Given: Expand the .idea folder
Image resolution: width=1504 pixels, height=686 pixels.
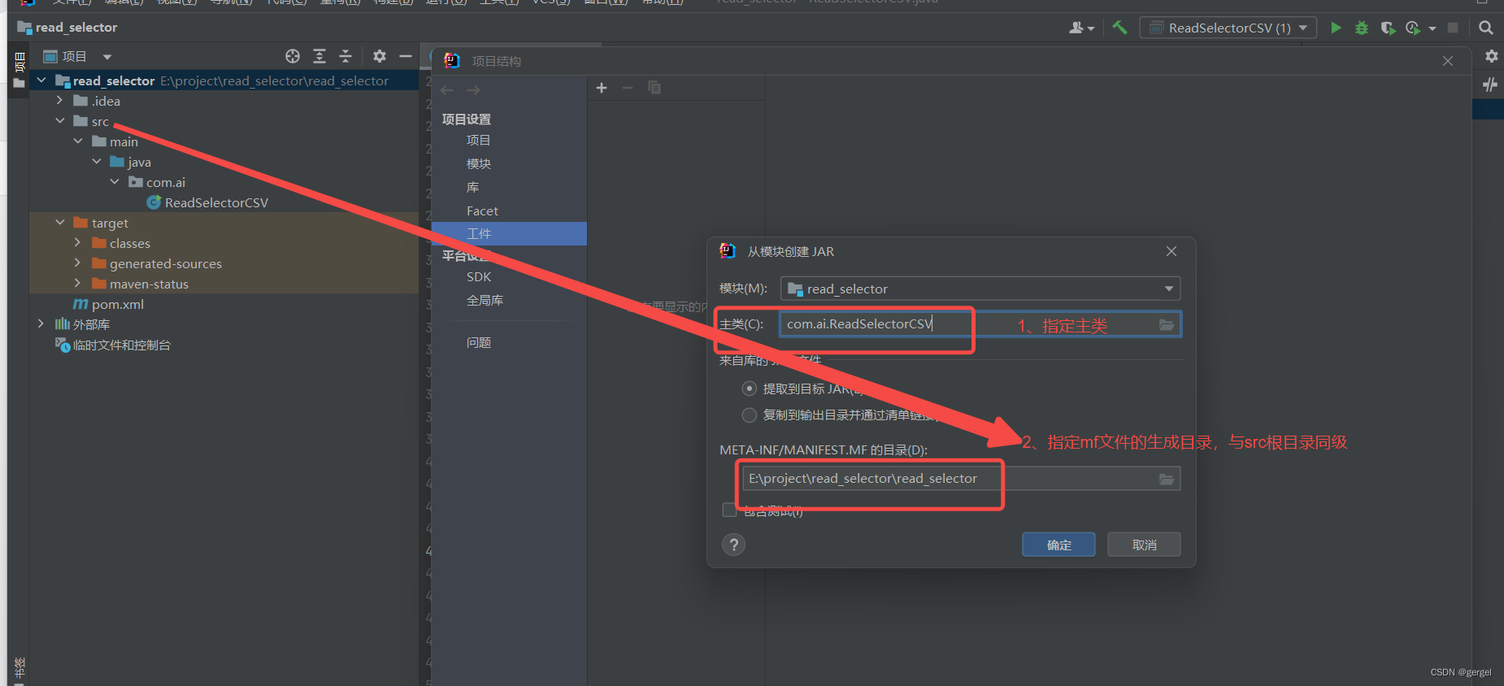Looking at the screenshot, I should tap(59, 101).
